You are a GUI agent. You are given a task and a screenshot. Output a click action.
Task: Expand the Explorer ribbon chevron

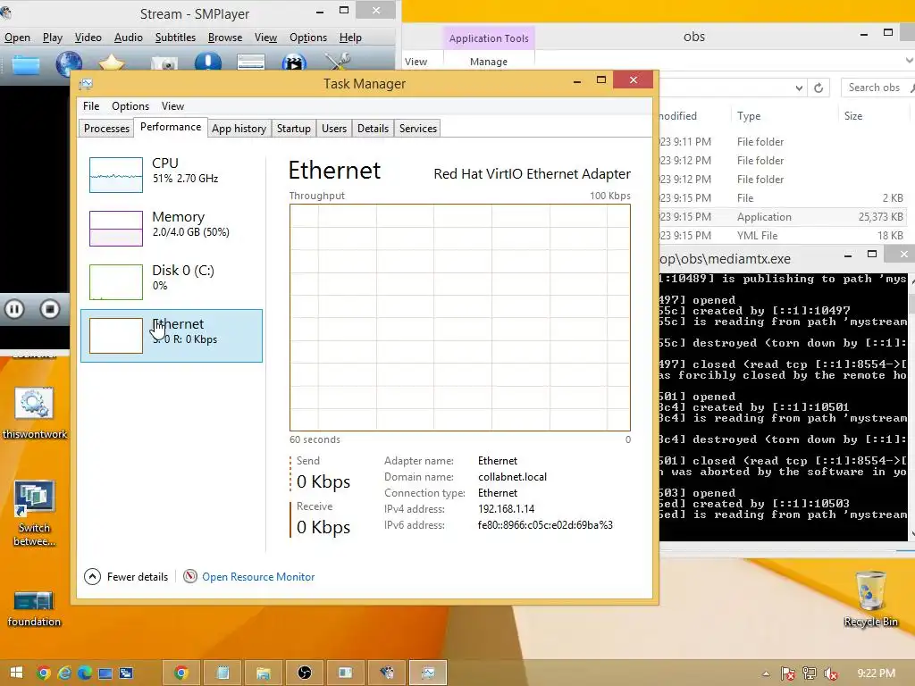click(909, 61)
